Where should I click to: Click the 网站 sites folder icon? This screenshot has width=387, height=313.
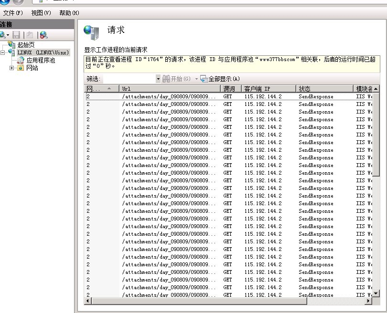click(21, 68)
